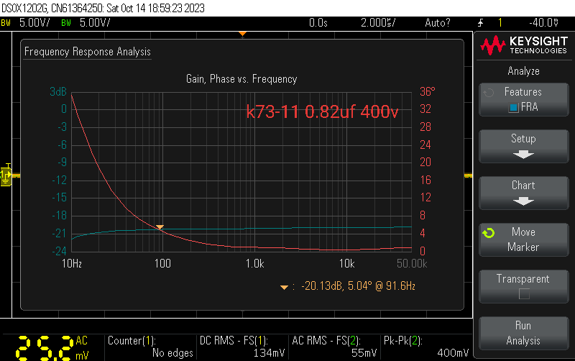This screenshot has height=361, width=575.
Task: Click the 50.00k frequency axis label
Action: (x=412, y=263)
